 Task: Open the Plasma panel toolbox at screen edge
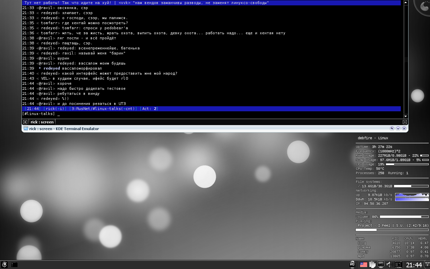427,265
